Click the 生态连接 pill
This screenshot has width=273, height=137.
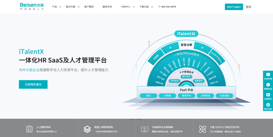coord(224,96)
